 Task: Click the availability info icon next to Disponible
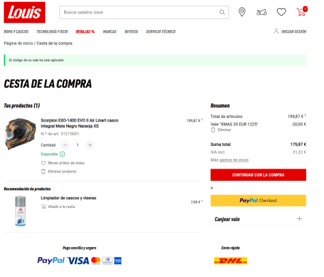click(x=62, y=154)
